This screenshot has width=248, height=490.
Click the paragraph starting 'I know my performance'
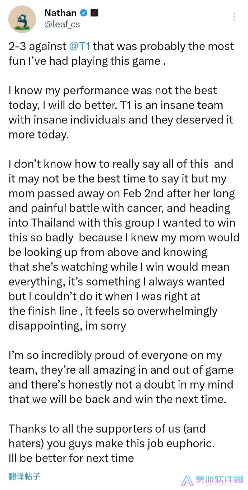[121, 112]
